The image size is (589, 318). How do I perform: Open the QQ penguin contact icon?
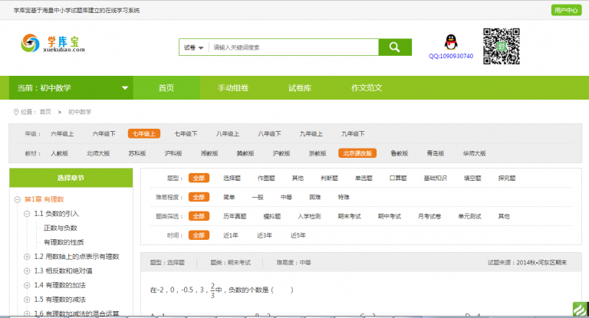[450, 41]
